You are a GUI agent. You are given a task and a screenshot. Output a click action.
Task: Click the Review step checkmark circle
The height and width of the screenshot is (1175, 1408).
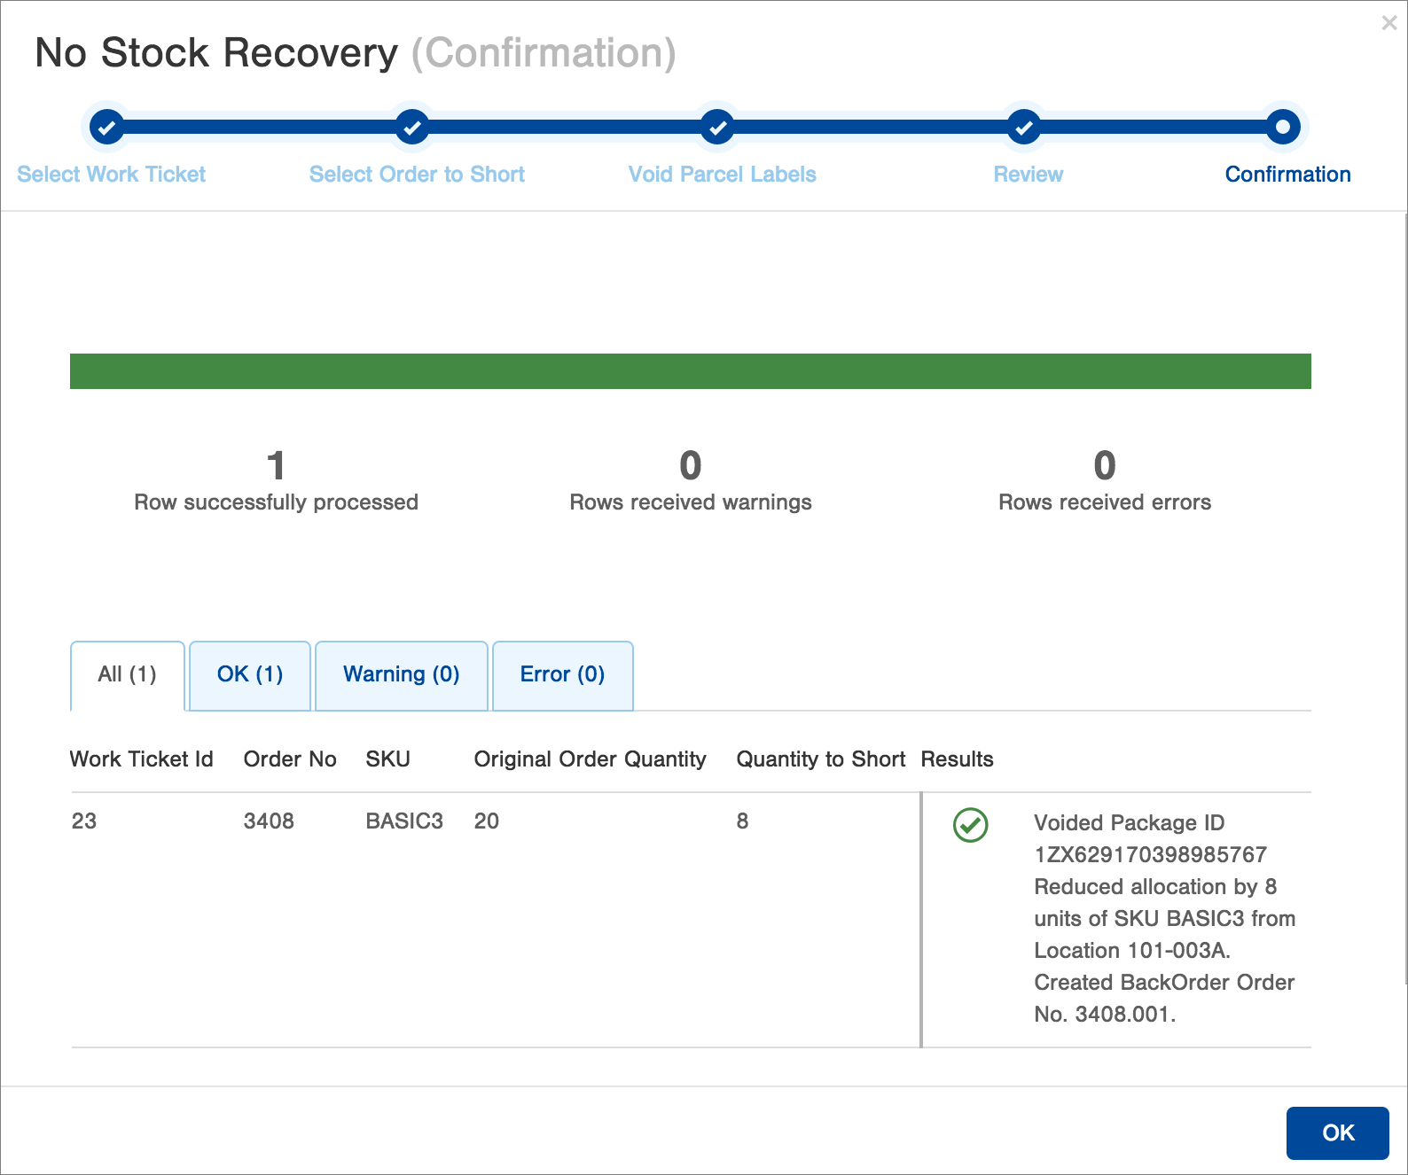pyautogui.click(x=1024, y=128)
